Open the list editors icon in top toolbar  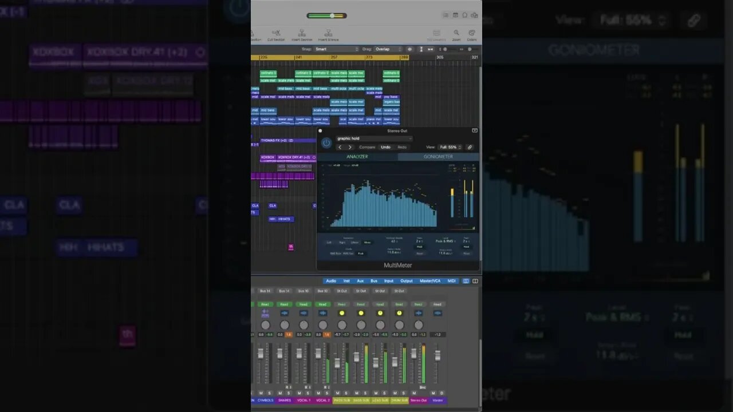pyautogui.click(x=446, y=15)
